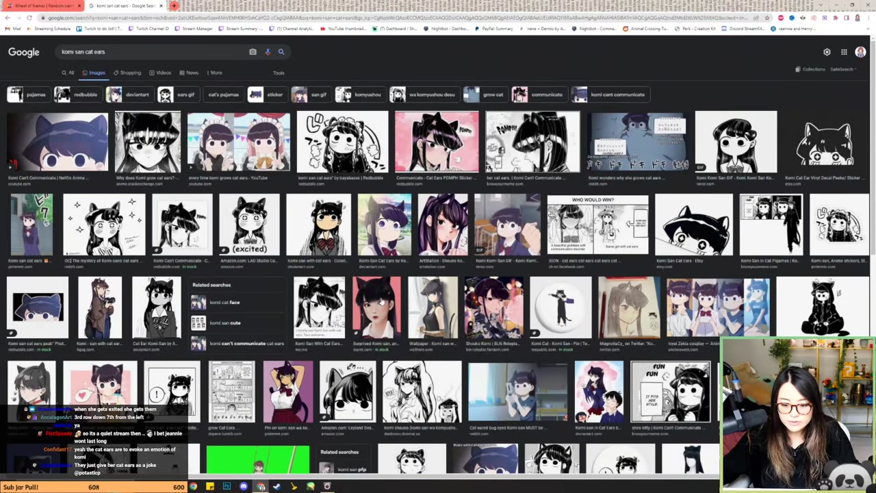Select related search komi can't communicate cat ears

coord(237,343)
